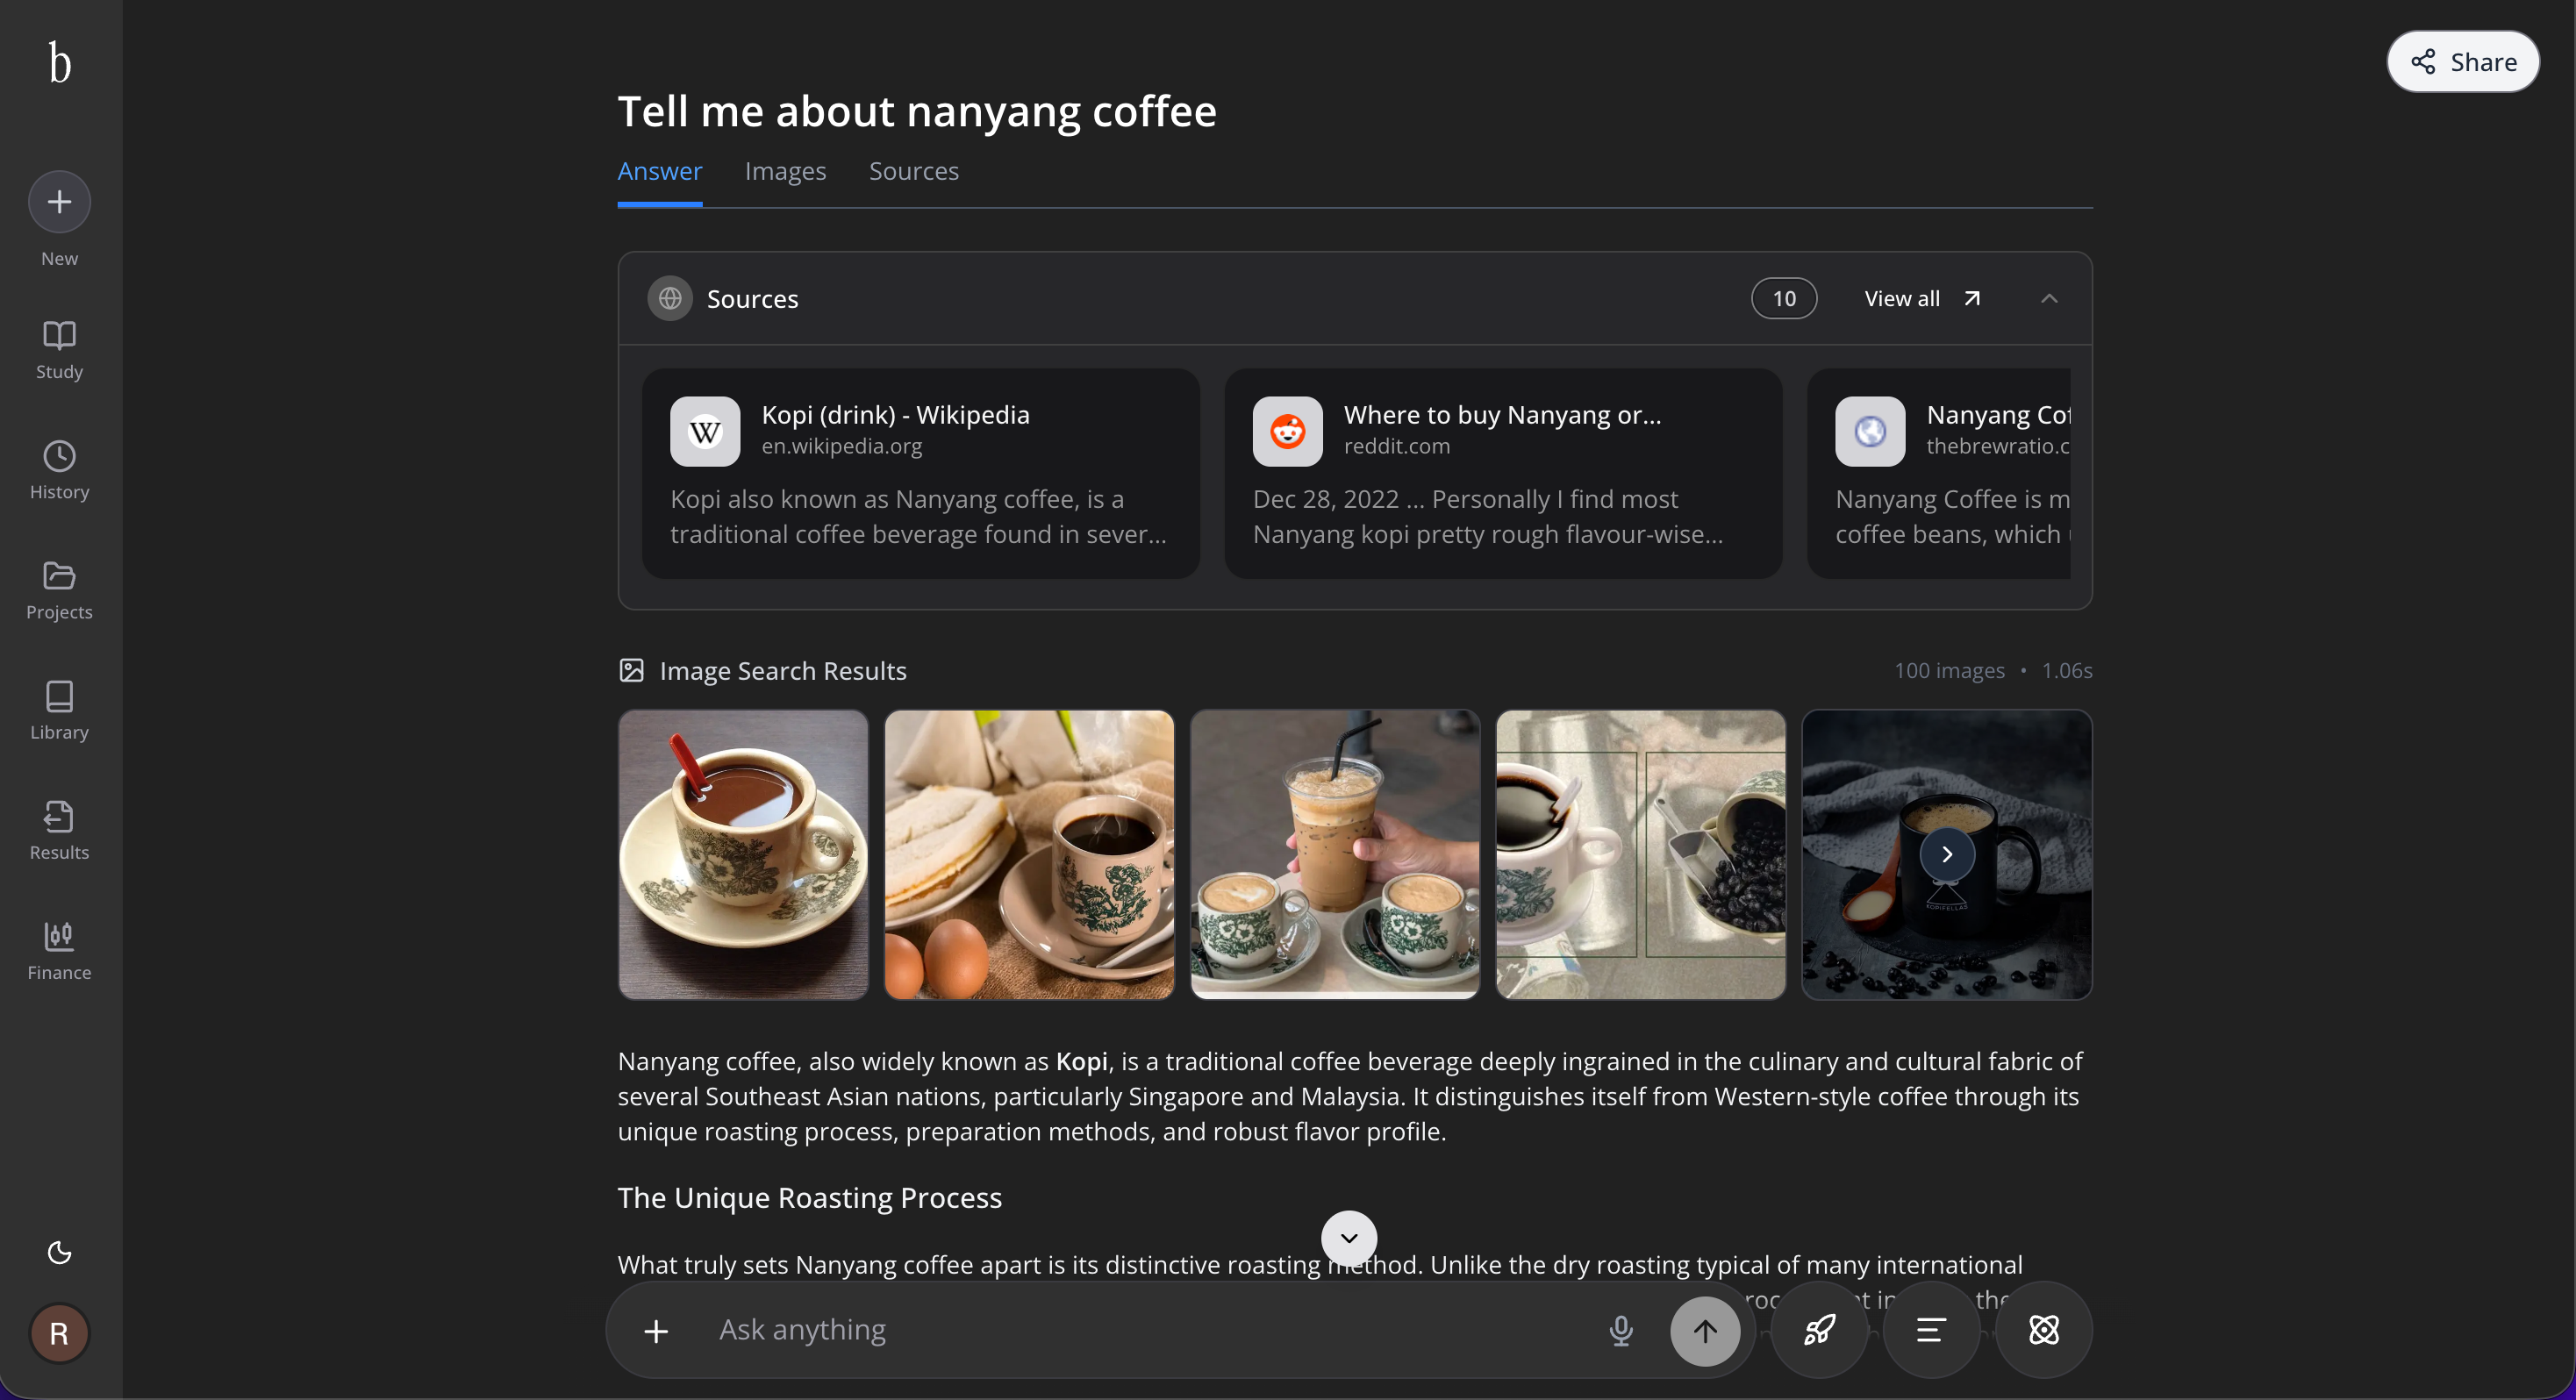Image resolution: width=2576 pixels, height=1400 pixels.
Task: Start voice input with the microphone icon
Action: pyautogui.click(x=1620, y=1330)
